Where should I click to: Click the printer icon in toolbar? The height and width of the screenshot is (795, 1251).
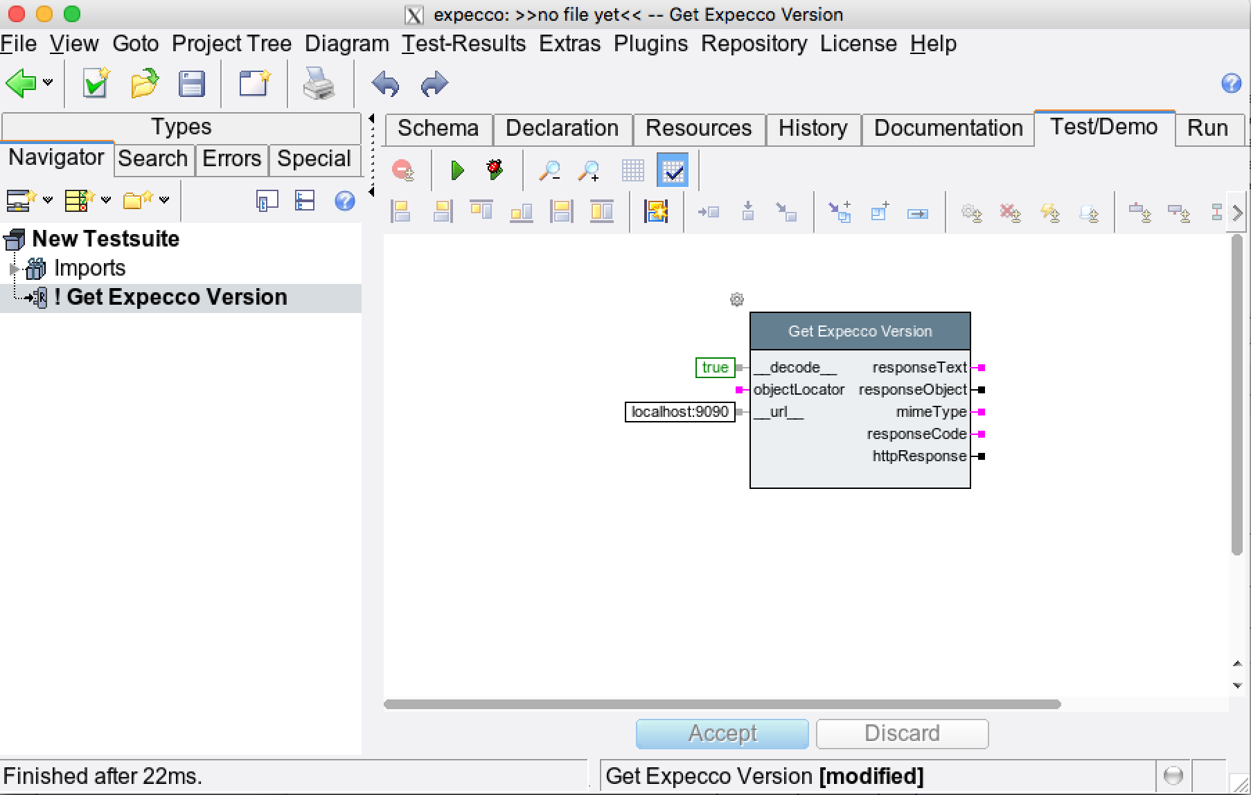(319, 84)
